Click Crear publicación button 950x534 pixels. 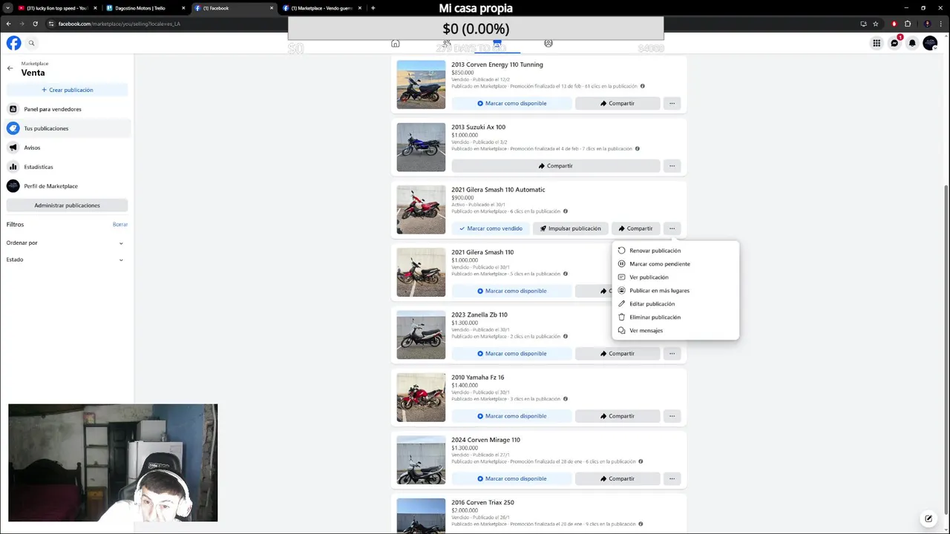(67, 90)
